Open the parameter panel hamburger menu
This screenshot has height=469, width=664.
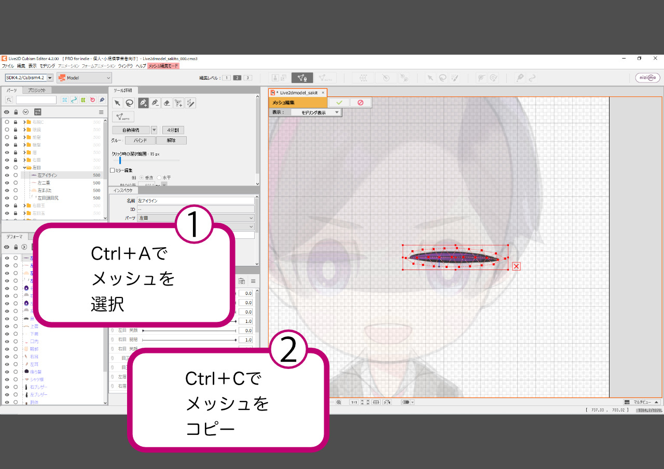click(x=253, y=281)
